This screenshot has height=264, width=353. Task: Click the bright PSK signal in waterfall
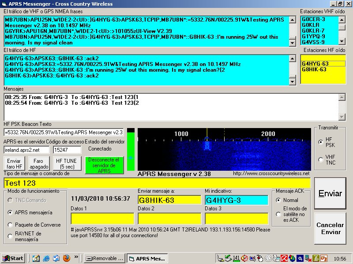pyautogui.click(x=207, y=146)
